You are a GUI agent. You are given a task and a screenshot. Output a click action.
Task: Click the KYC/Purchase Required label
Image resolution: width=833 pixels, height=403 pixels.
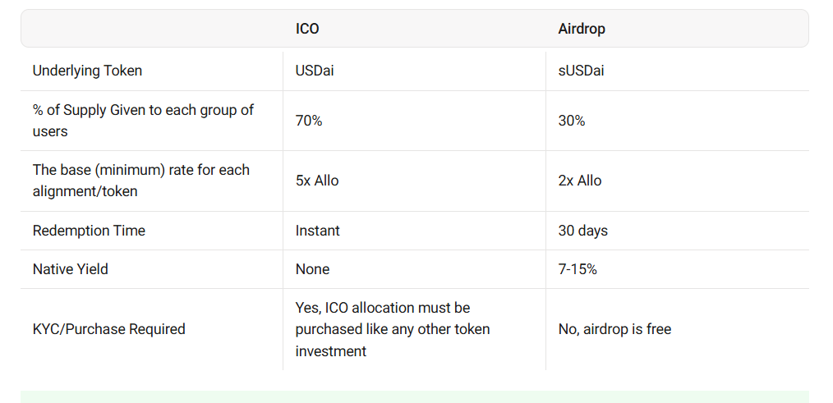[x=108, y=329]
